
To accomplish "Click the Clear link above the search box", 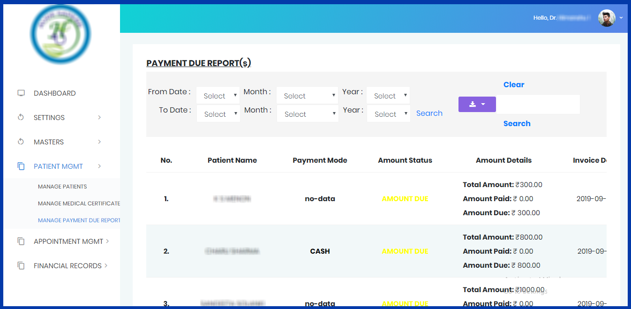I will 514,85.
